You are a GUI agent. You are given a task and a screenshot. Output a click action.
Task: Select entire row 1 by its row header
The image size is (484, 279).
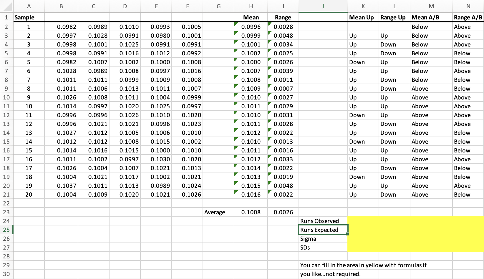6,17
